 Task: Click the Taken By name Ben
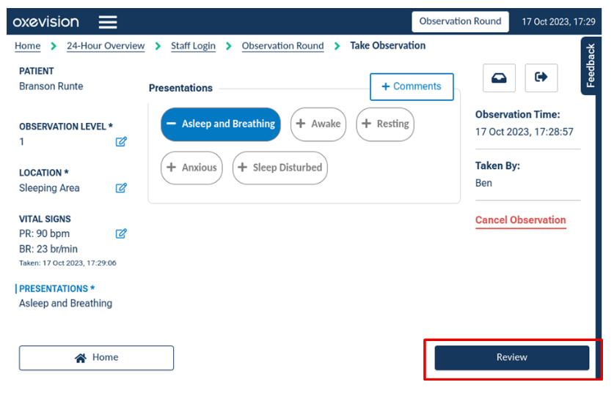(483, 183)
